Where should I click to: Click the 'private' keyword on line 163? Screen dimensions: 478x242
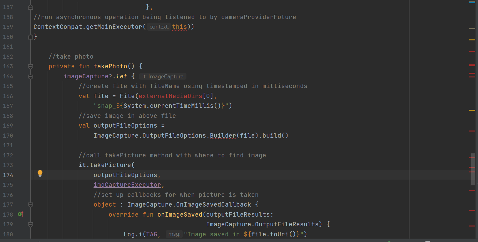click(62, 66)
